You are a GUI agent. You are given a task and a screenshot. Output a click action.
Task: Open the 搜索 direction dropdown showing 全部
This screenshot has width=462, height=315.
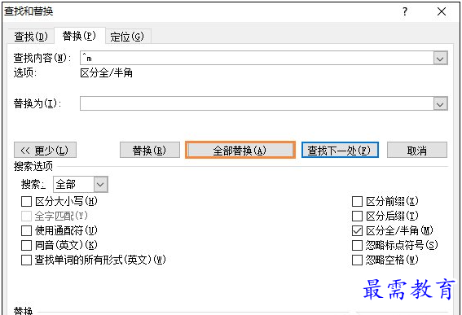pos(100,185)
